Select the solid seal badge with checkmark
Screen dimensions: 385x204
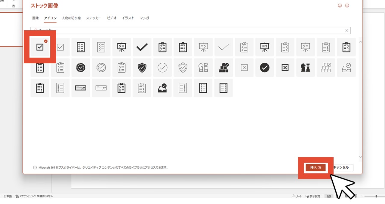(x=81, y=67)
